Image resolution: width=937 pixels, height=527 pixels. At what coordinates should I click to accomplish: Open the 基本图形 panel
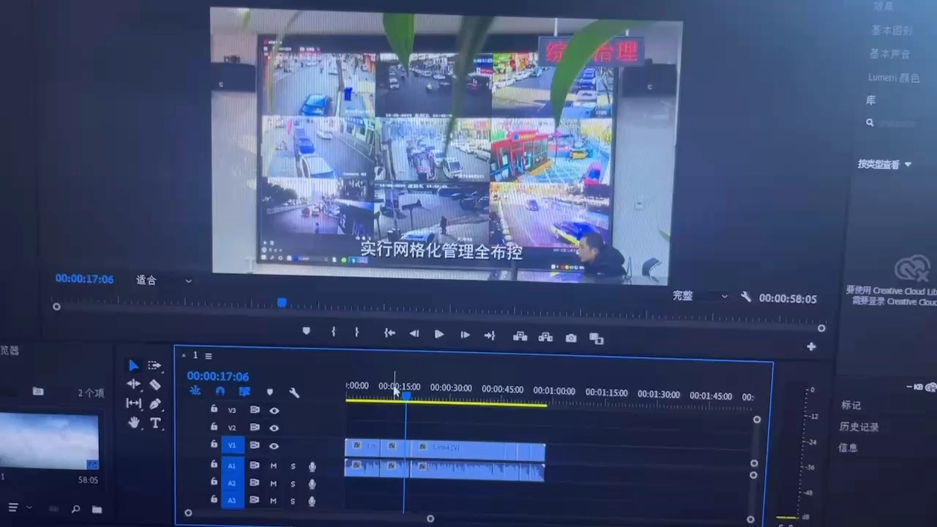[x=892, y=31]
